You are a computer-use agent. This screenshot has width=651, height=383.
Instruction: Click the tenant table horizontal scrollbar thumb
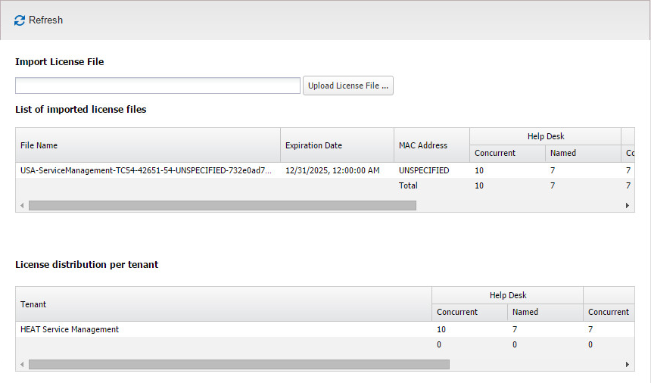238,364
